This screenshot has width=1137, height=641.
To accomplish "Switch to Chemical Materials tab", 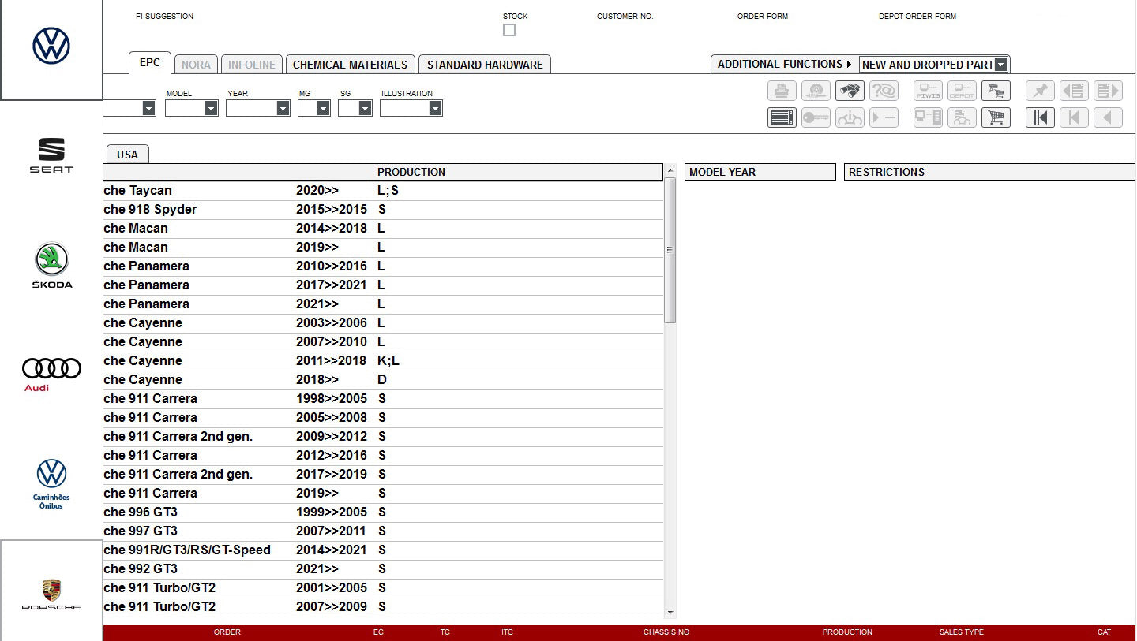I will [x=350, y=65].
